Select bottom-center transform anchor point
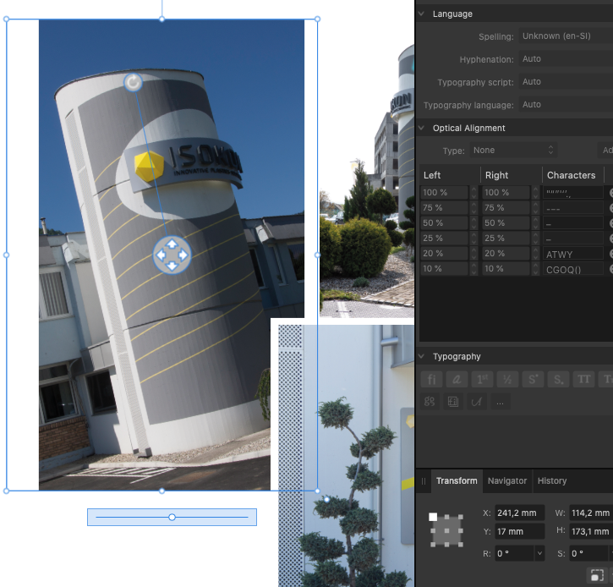Image resolution: width=613 pixels, height=587 pixels. (446, 545)
